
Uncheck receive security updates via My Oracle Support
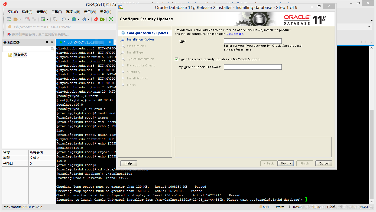tap(177, 59)
